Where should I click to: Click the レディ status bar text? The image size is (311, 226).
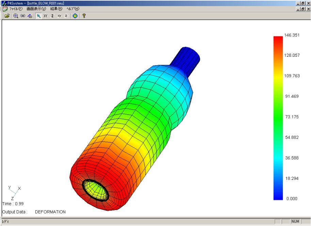pos(5,222)
